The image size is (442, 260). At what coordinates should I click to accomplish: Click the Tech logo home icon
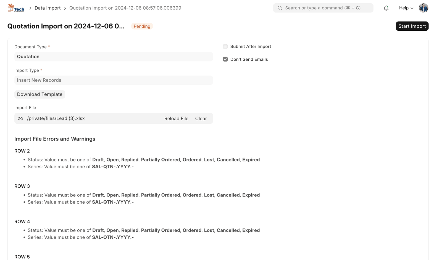[16, 8]
